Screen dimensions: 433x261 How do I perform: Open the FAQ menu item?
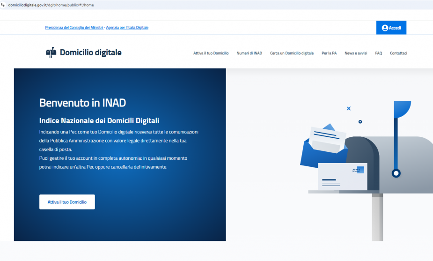[379, 53]
